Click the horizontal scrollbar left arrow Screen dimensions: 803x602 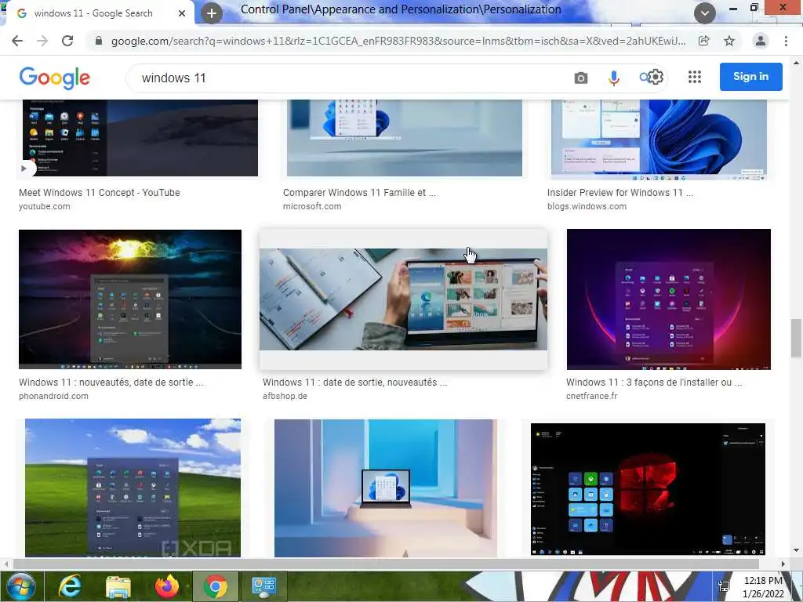[x=6, y=564]
